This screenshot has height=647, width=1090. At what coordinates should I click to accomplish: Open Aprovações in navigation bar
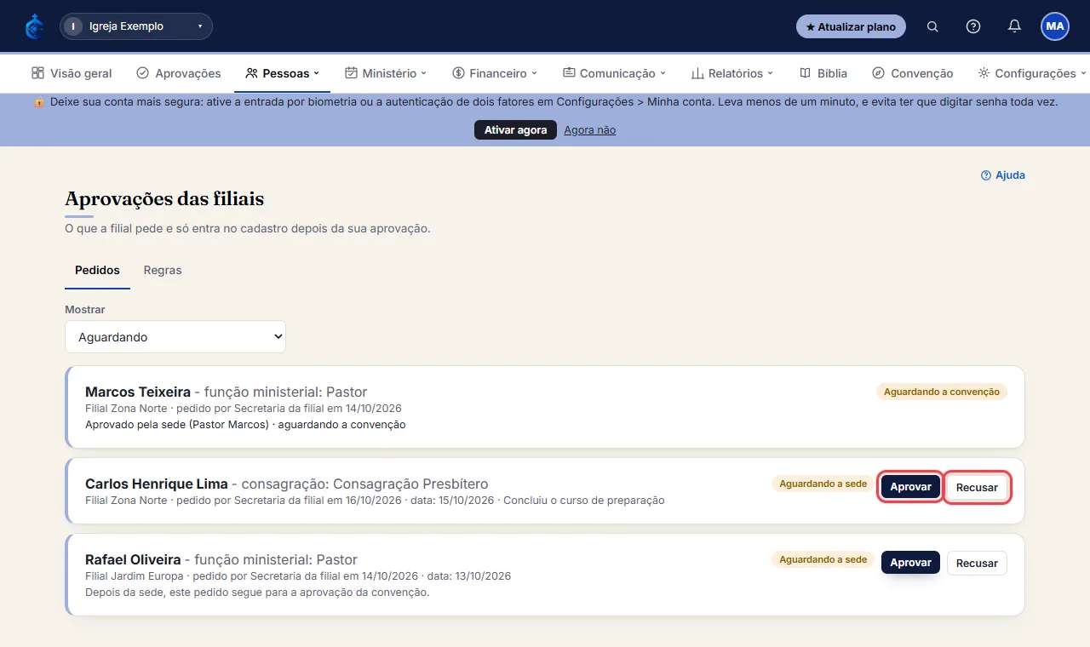click(179, 73)
